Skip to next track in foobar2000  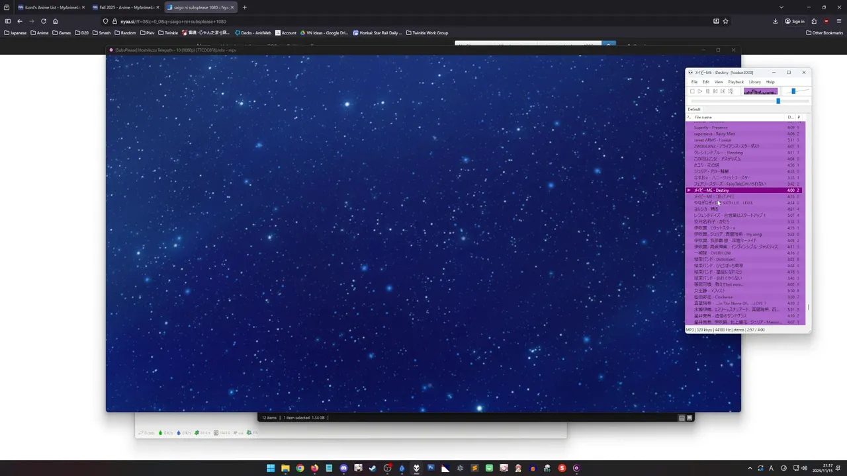click(x=723, y=91)
